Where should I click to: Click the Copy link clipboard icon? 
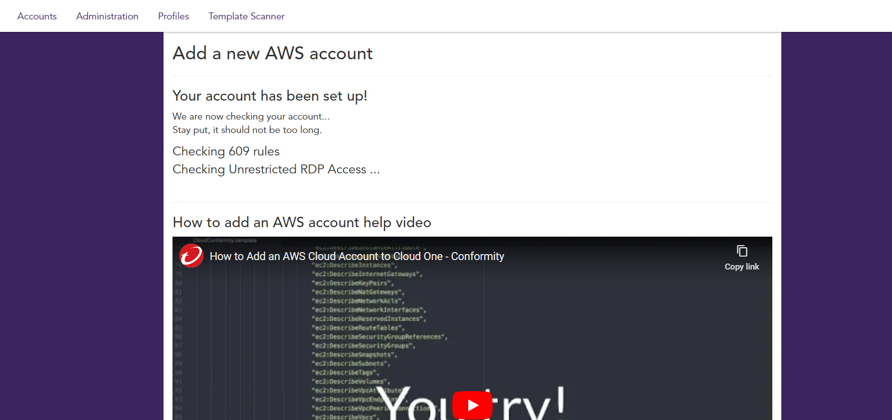click(742, 251)
